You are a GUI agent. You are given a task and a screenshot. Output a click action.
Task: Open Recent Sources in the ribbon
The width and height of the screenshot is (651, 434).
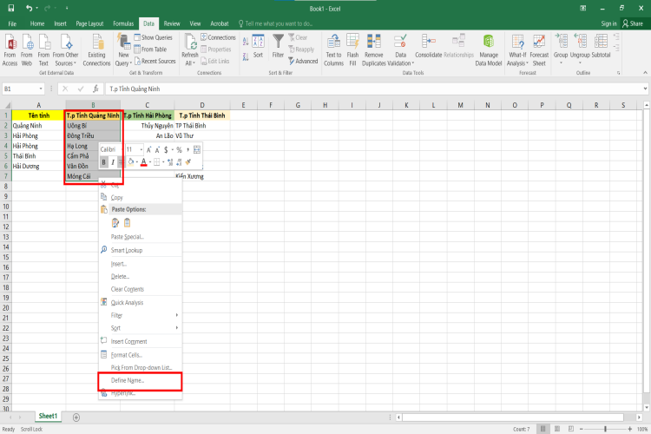tap(155, 61)
